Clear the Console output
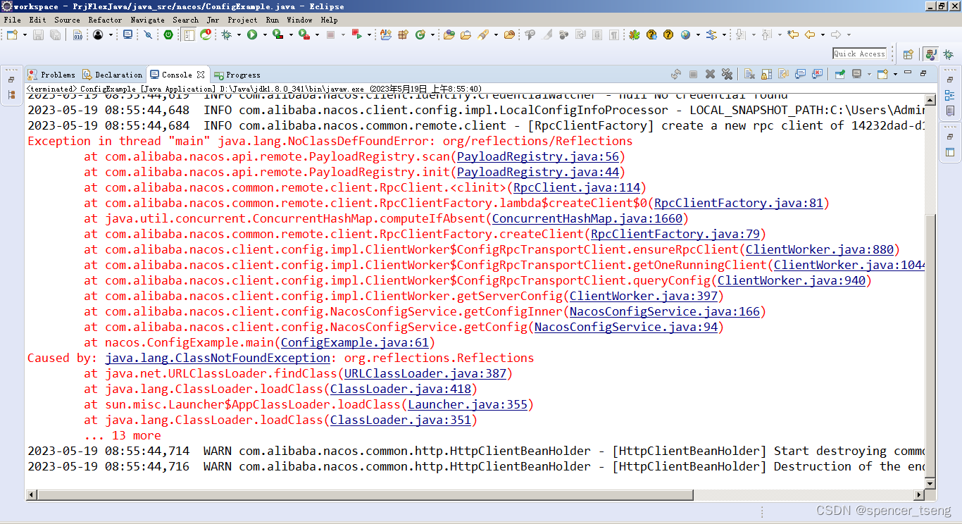Screen dimensions: 962x524 tap(751, 74)
